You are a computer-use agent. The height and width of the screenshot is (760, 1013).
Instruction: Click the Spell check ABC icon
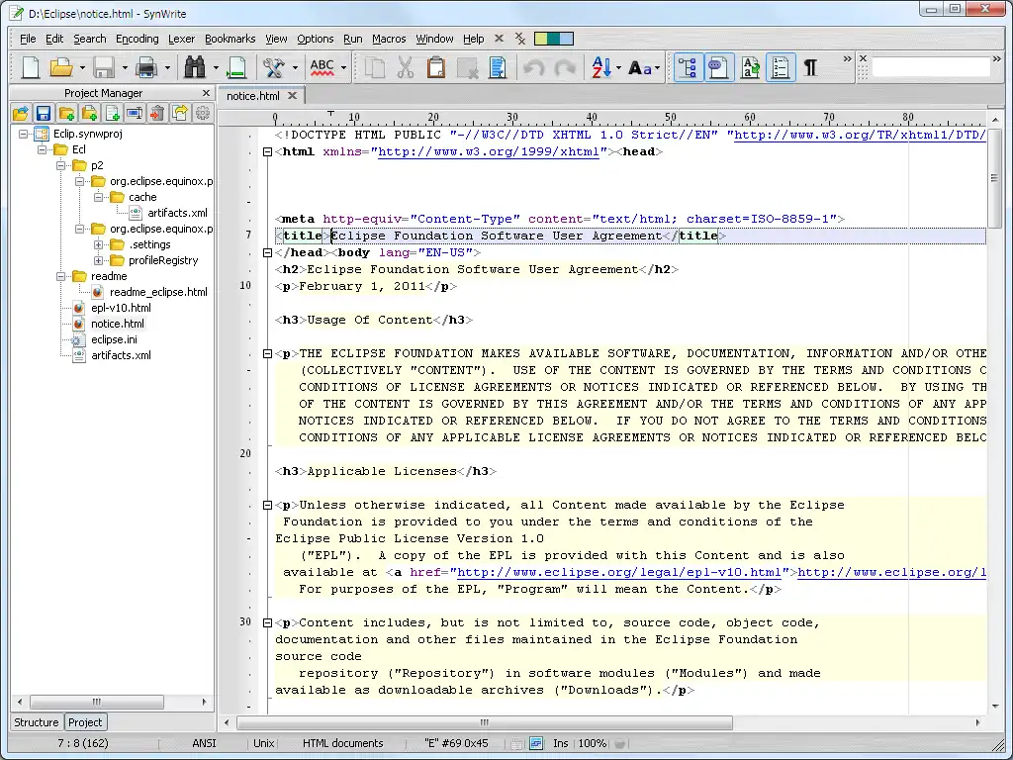[322, 67]
